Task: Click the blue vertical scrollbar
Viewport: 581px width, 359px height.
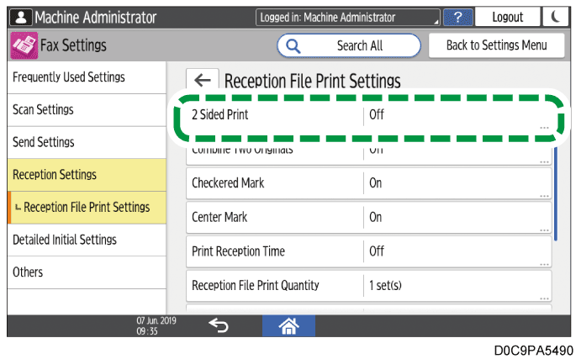Action: pyautogui.click(x=555, y=192)
